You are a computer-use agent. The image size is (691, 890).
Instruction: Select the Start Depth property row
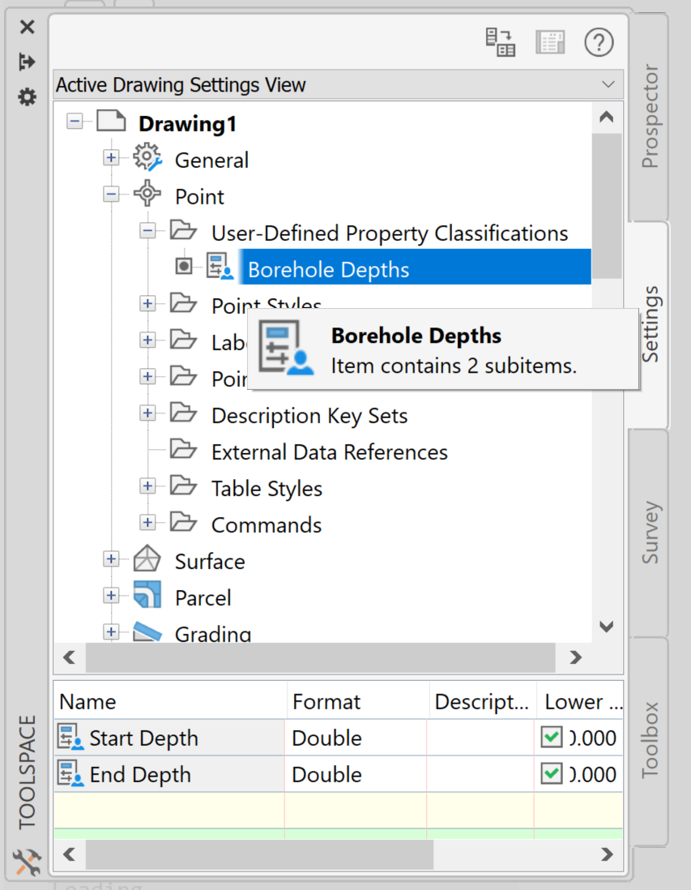click(x=339, y=738)
